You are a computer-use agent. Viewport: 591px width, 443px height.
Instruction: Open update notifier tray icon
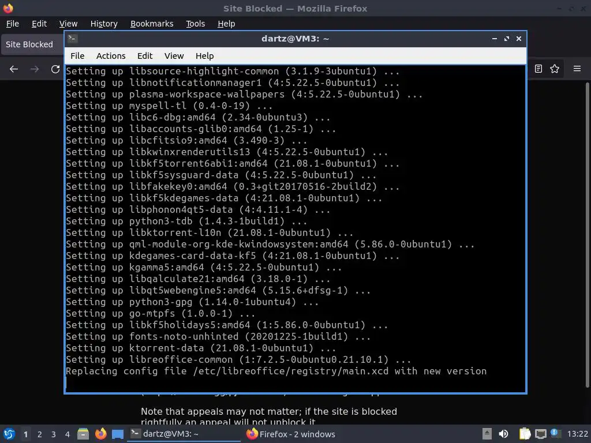click(556, 433)
